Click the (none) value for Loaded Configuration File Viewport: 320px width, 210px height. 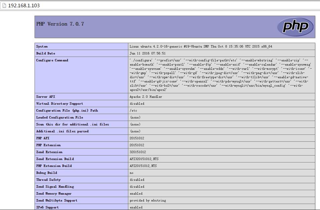(x=135, y=118)
